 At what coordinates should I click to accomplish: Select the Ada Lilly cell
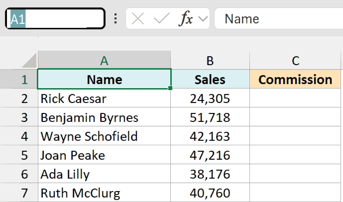(104, 174)
